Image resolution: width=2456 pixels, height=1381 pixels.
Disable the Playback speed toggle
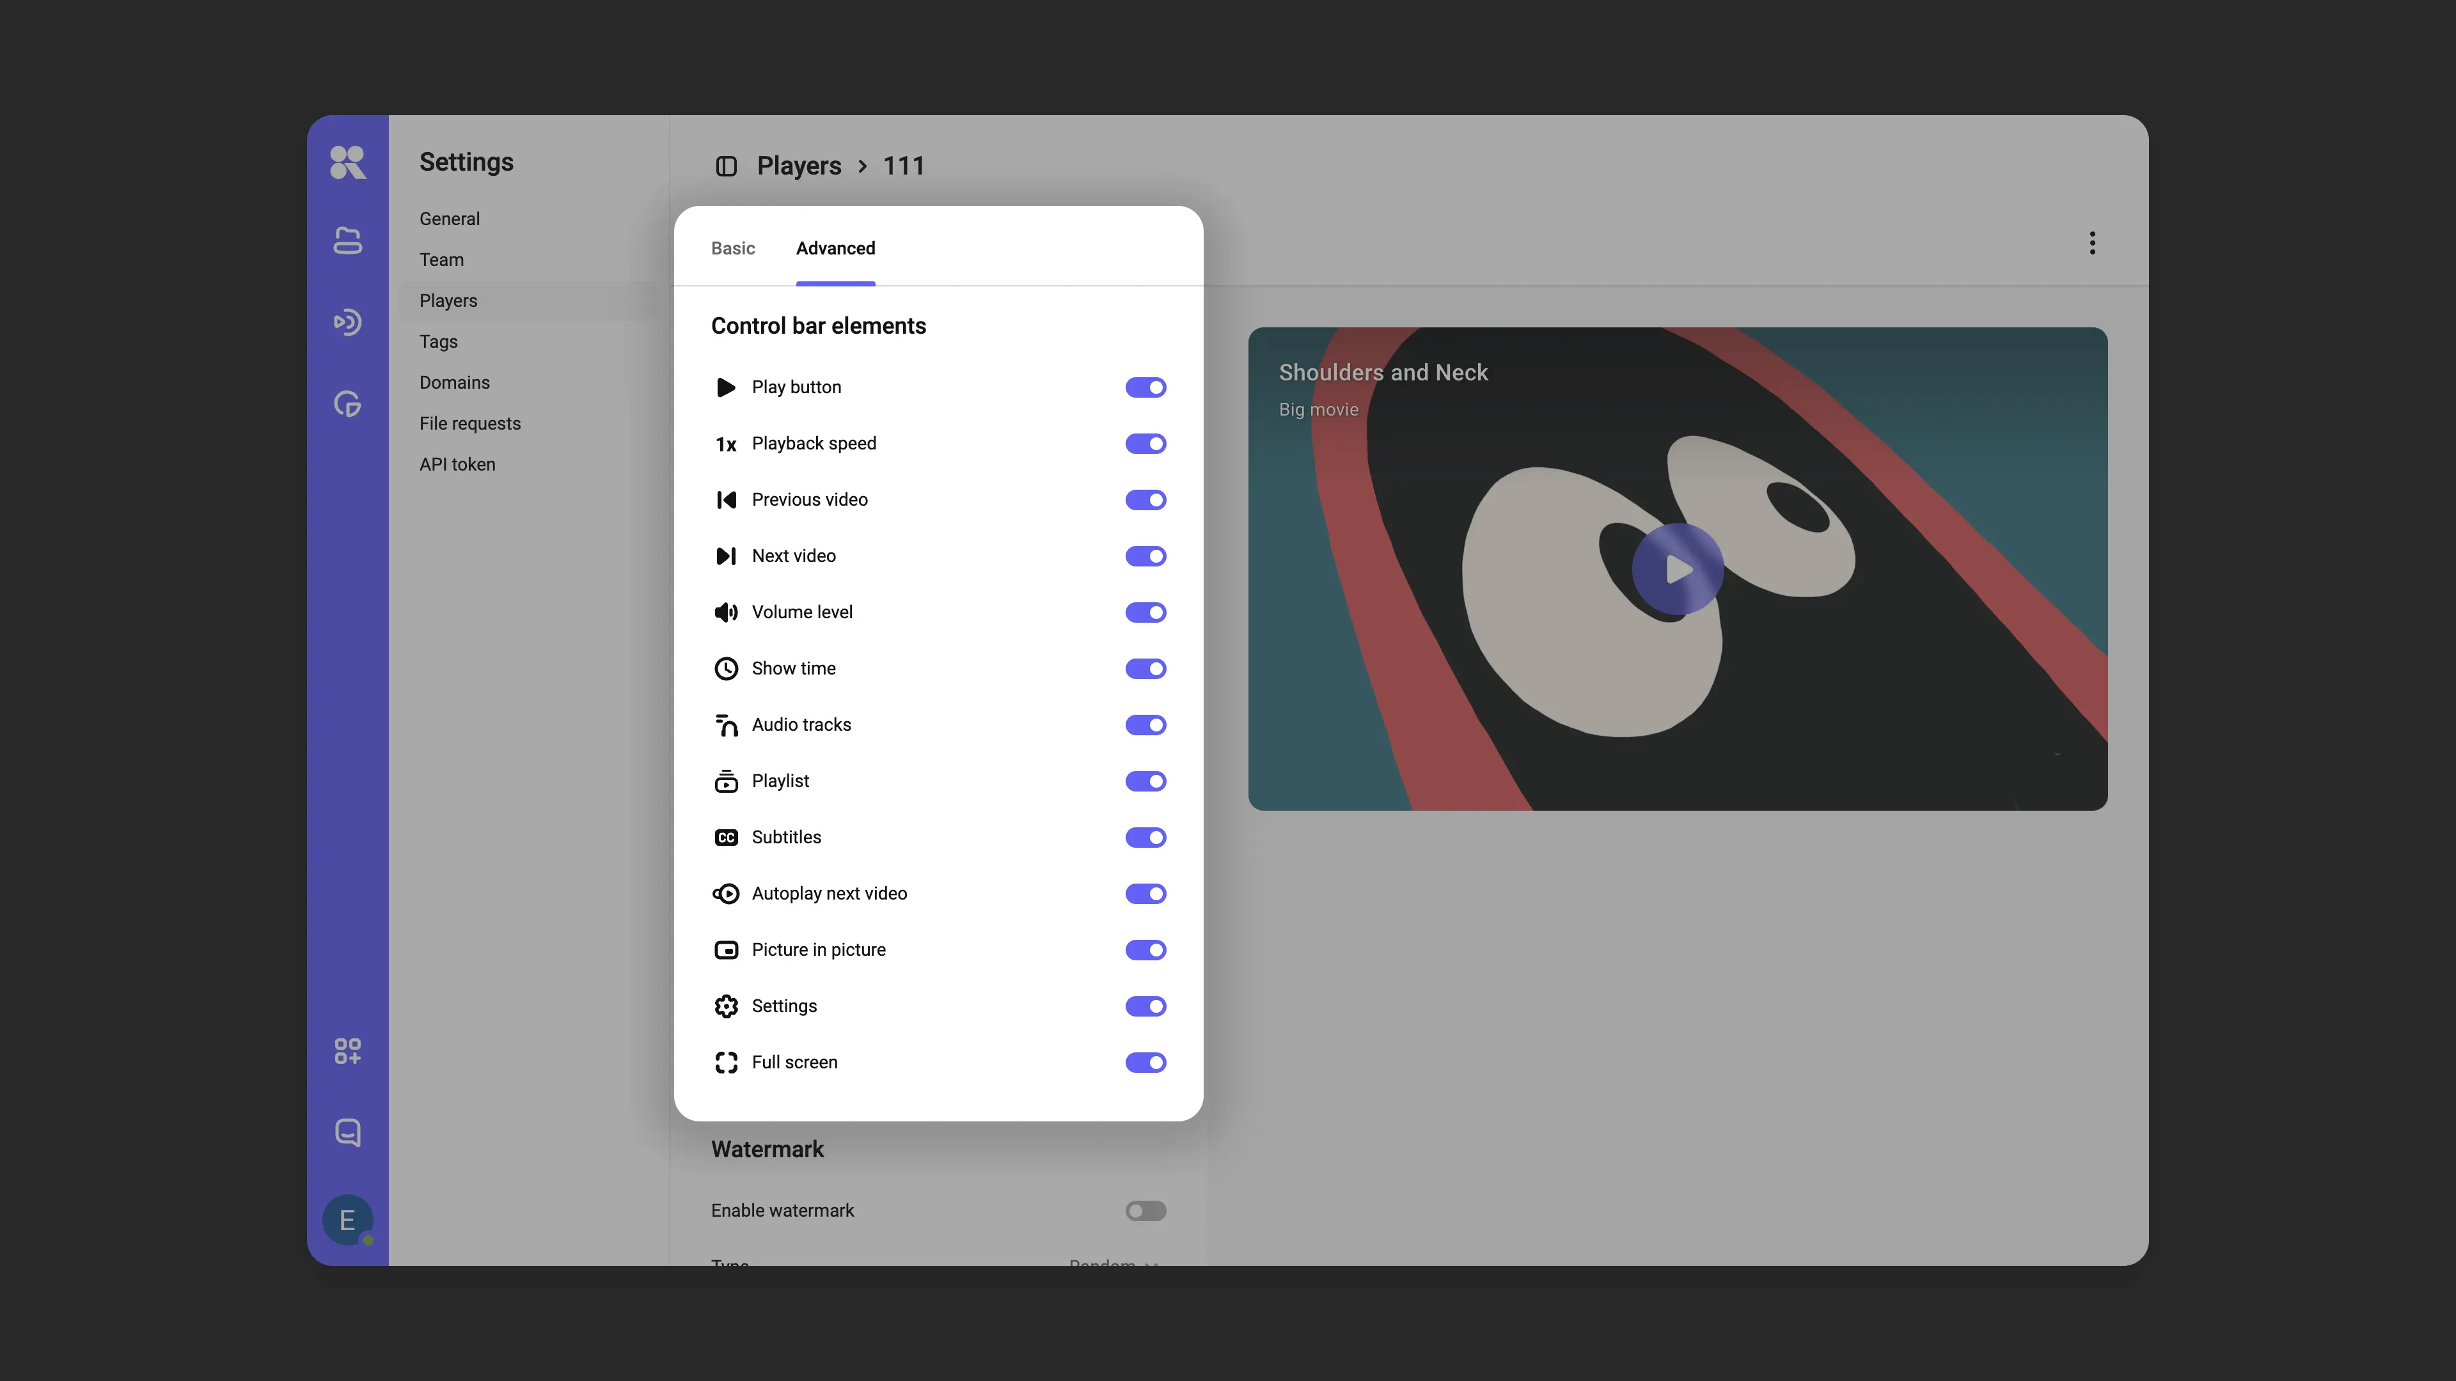1145,443
